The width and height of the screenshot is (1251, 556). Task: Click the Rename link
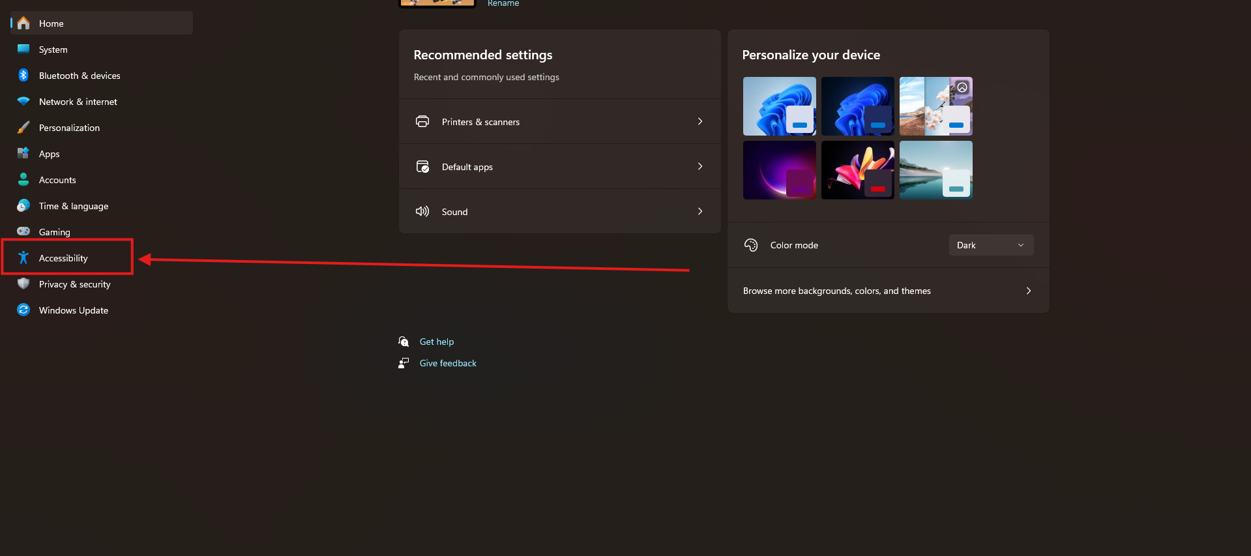tap(503, 3)
